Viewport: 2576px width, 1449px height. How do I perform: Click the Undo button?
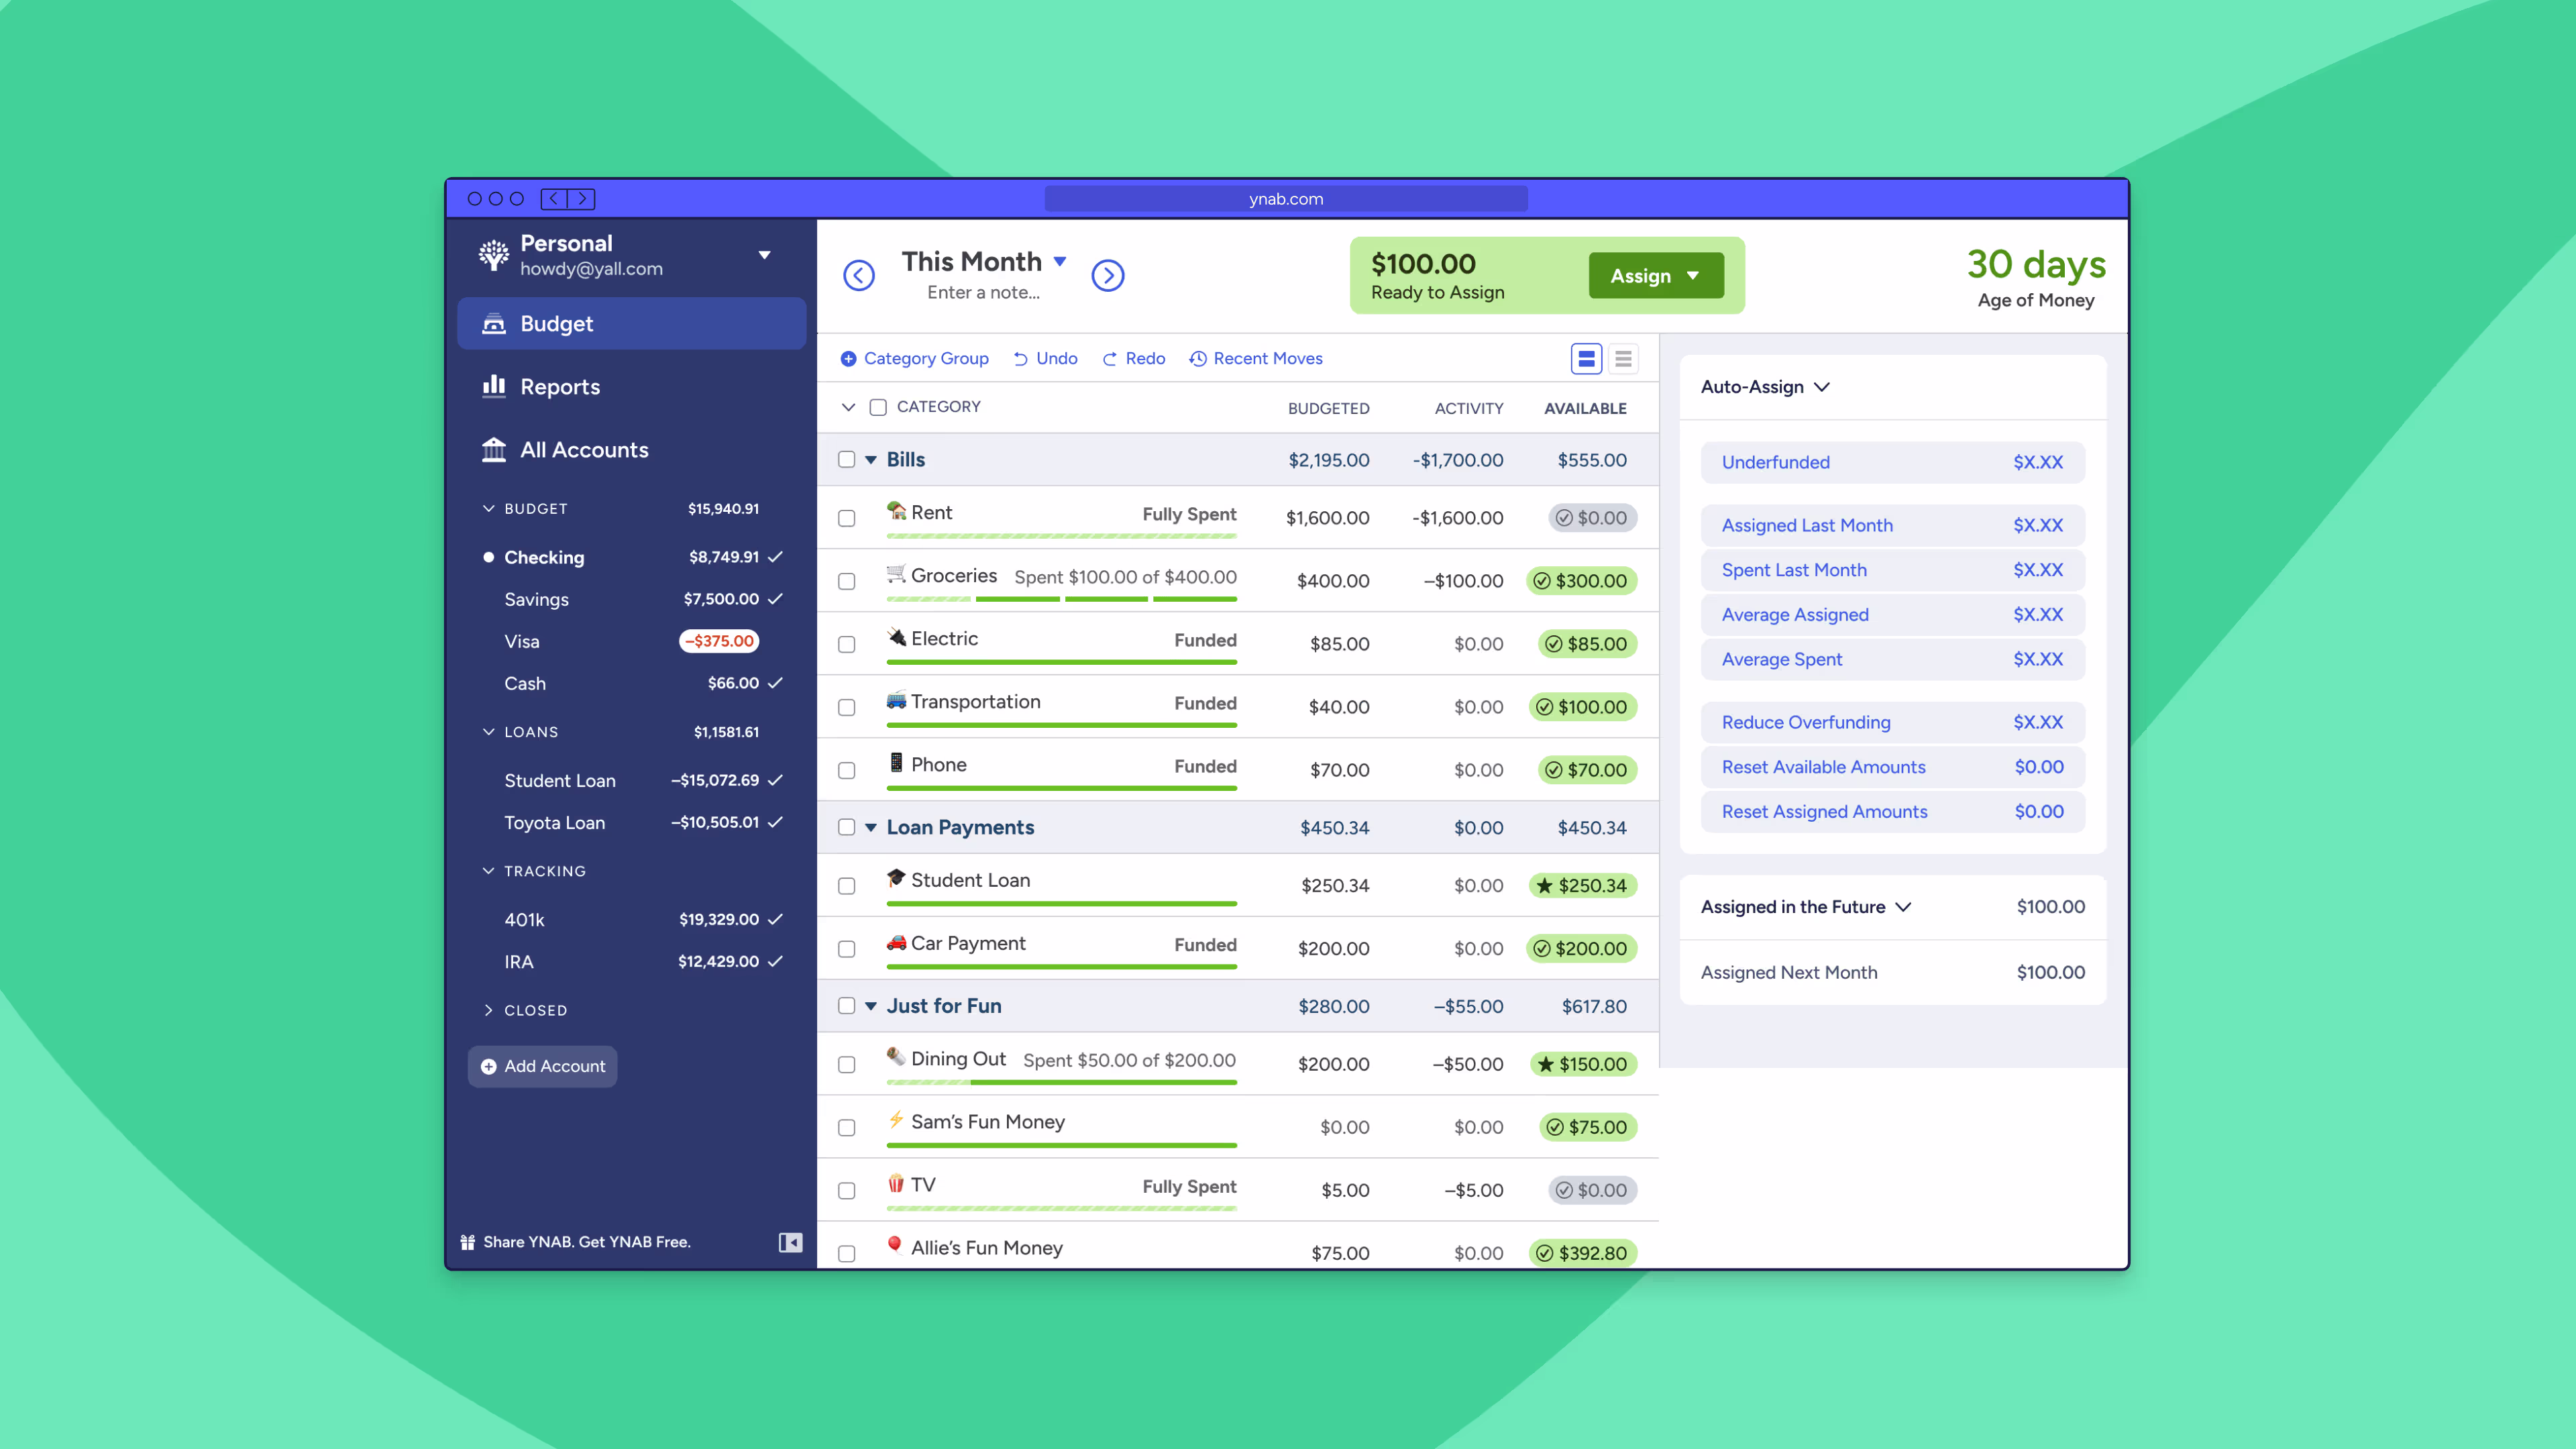pos(1045,358)
